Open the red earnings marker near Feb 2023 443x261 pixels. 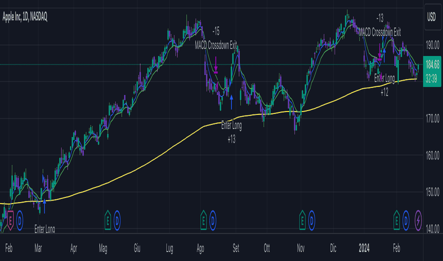pyautogui.click(x=10, y=220)
